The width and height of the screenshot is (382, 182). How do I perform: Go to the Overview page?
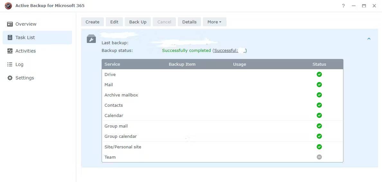(37, 24)
